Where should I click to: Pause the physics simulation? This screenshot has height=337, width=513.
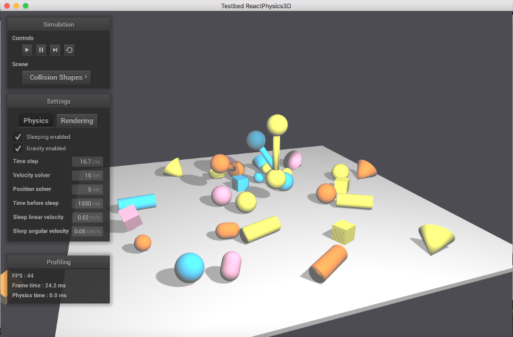(41, 50)
